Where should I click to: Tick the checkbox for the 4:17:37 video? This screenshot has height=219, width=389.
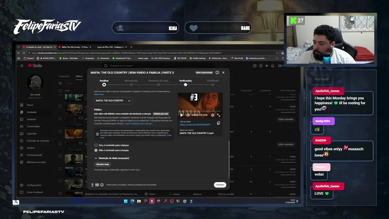point(60,169)
